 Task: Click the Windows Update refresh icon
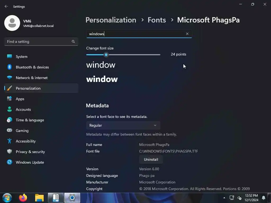click(10, 162)
